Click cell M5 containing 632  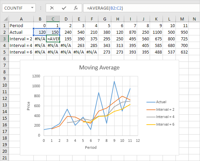tap(182, 52)
